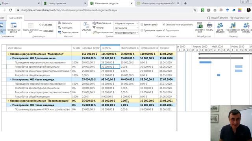Image resolution: width=252 pixels, height=141 pixels.
Task: Close the Центр проектов browser tab
Action: pos(85,3)
